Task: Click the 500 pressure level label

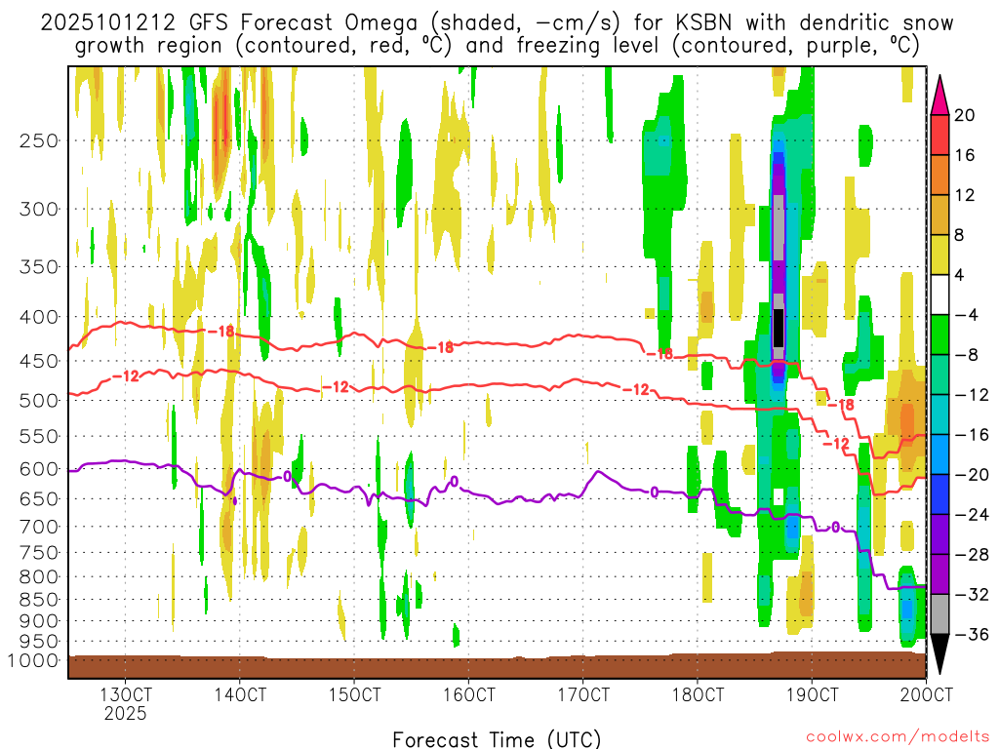Action: coord(39,401)
